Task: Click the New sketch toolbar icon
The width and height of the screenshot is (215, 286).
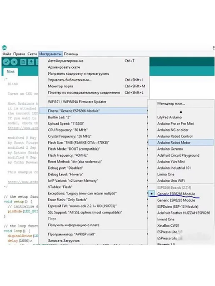Action: tap(23, 62)
